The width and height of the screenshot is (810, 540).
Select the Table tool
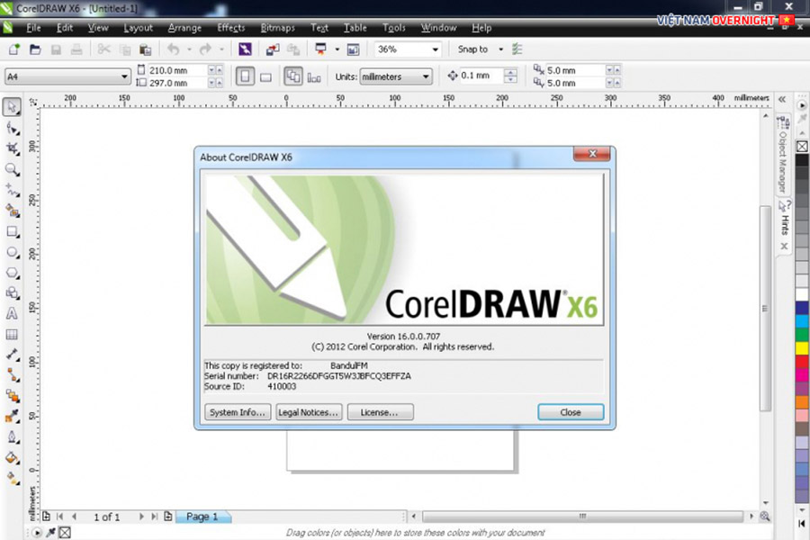point(12,334)
